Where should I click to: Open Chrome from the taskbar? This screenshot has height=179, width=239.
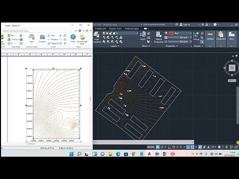coord(133,154)
